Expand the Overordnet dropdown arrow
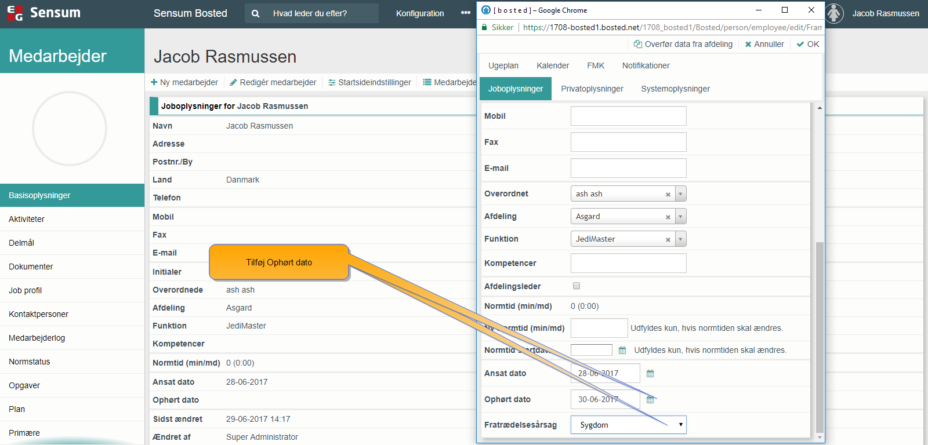 [x=680, y=194]
